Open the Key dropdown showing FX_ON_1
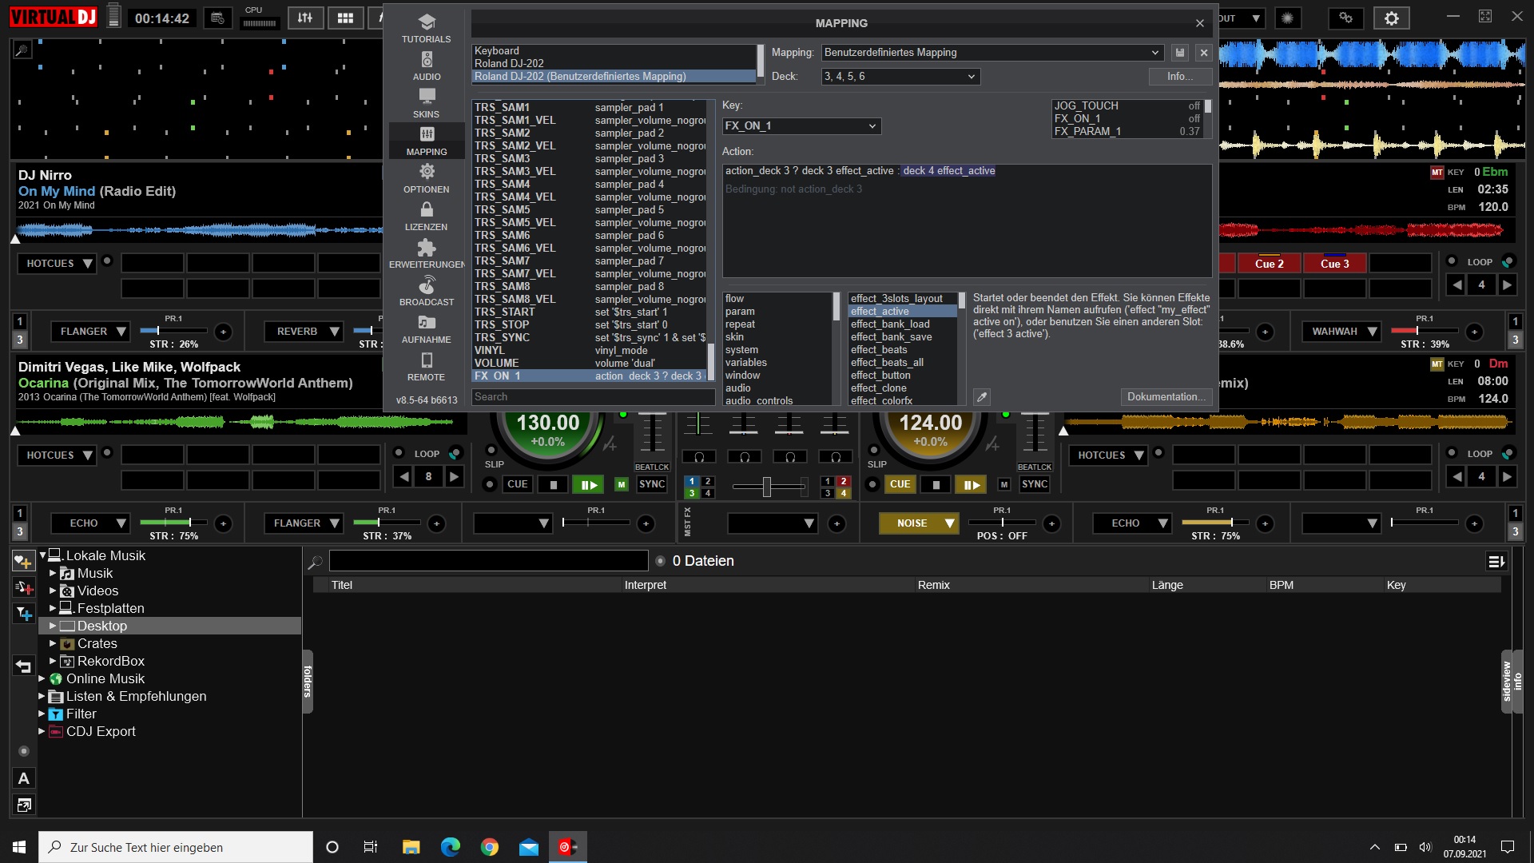Screen dimensions: 1534x863 pyautogui.click(x=801, y=126)
